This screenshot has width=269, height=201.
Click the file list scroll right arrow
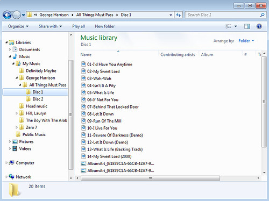258,178
